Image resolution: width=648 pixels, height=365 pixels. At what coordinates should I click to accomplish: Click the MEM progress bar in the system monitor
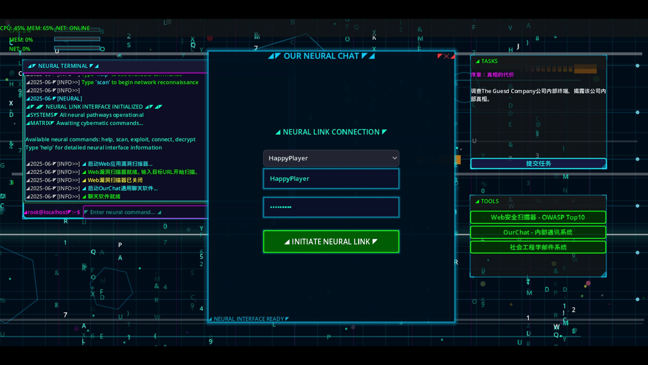[x=77, y=39]
